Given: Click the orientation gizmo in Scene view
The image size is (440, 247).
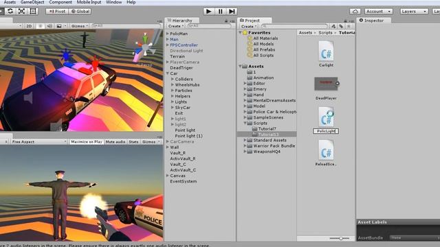Looking at the screenshot, I should click(145, 47).
